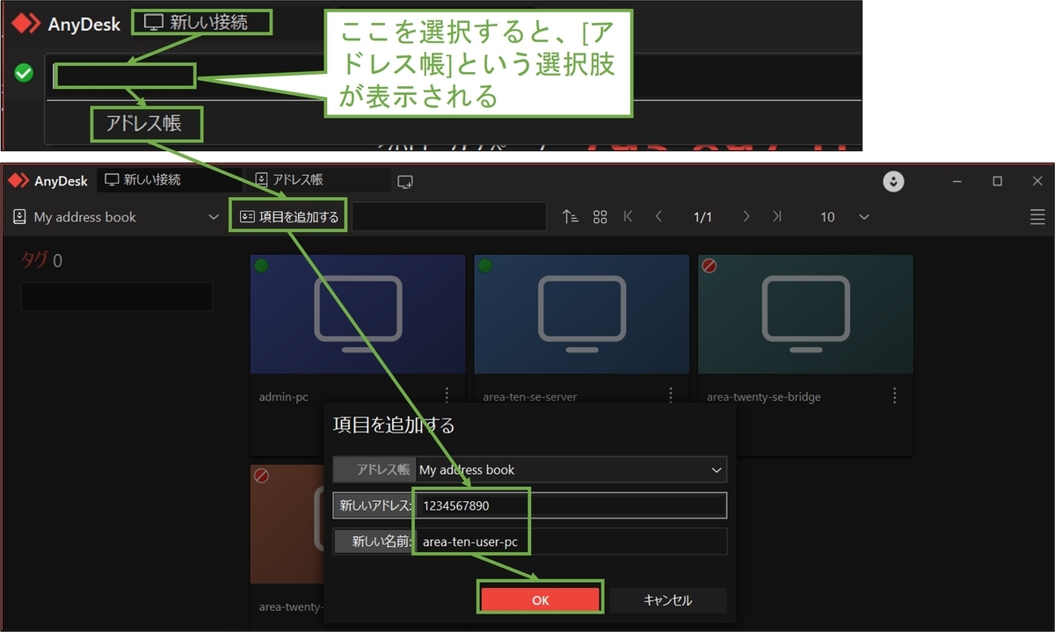Open the items-per-page 10 dropdown
Viewport: 1055px width, 632px height.
coord(845,217)
